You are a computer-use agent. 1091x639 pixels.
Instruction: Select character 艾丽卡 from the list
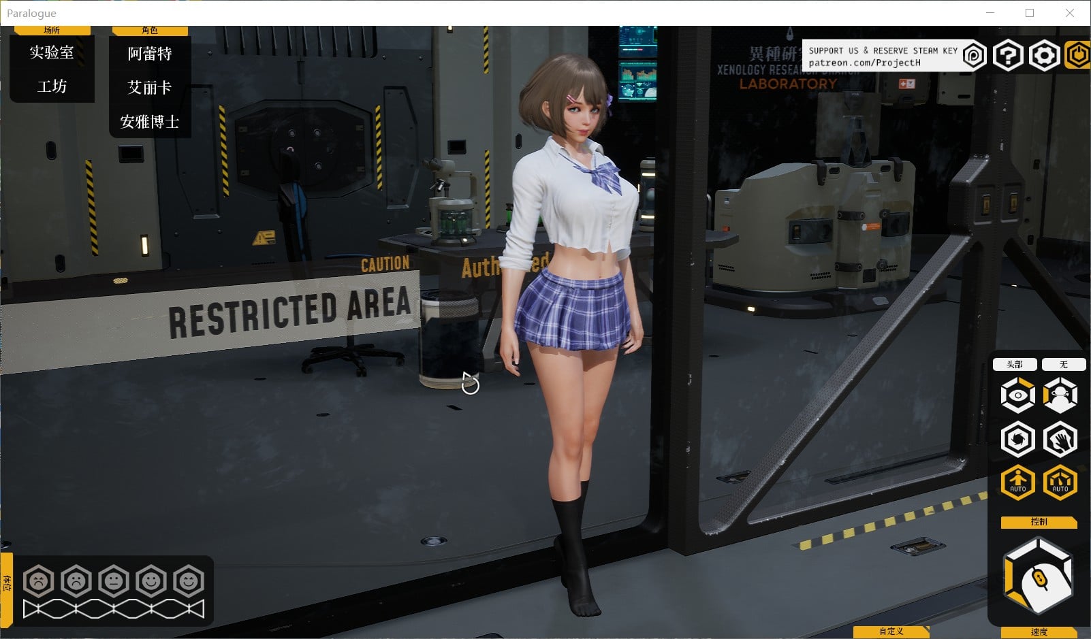(150, 88)
